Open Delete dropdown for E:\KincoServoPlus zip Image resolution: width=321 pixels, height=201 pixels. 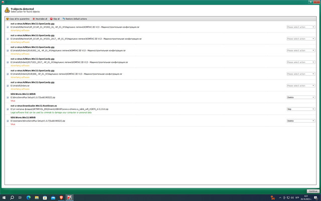click(x=301, y=97)
